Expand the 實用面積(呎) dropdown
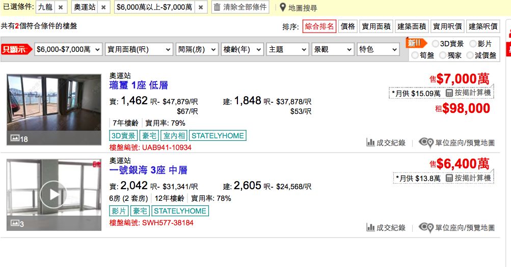The image size is (511, 267). (x=139, y=49)
